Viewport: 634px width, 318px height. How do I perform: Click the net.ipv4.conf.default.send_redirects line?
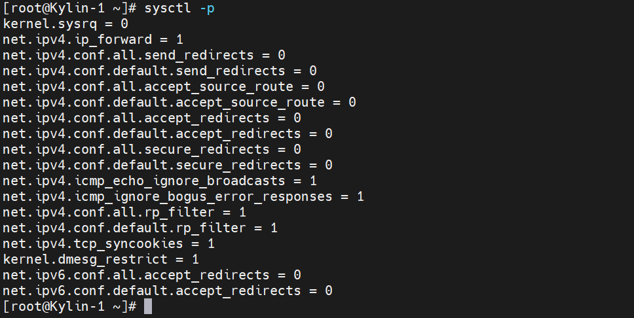[160, 71]
